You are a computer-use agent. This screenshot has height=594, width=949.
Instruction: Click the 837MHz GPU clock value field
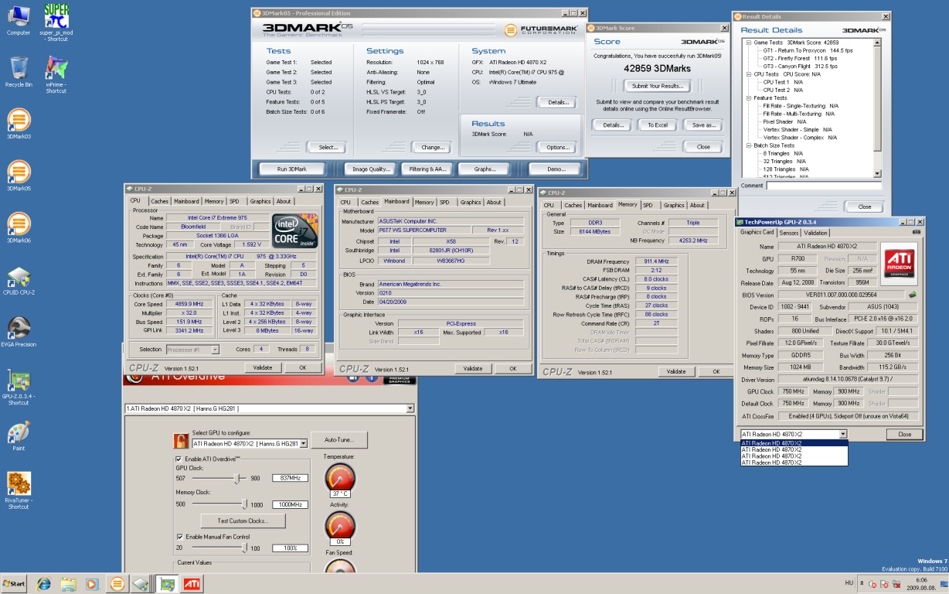(290, 478)
